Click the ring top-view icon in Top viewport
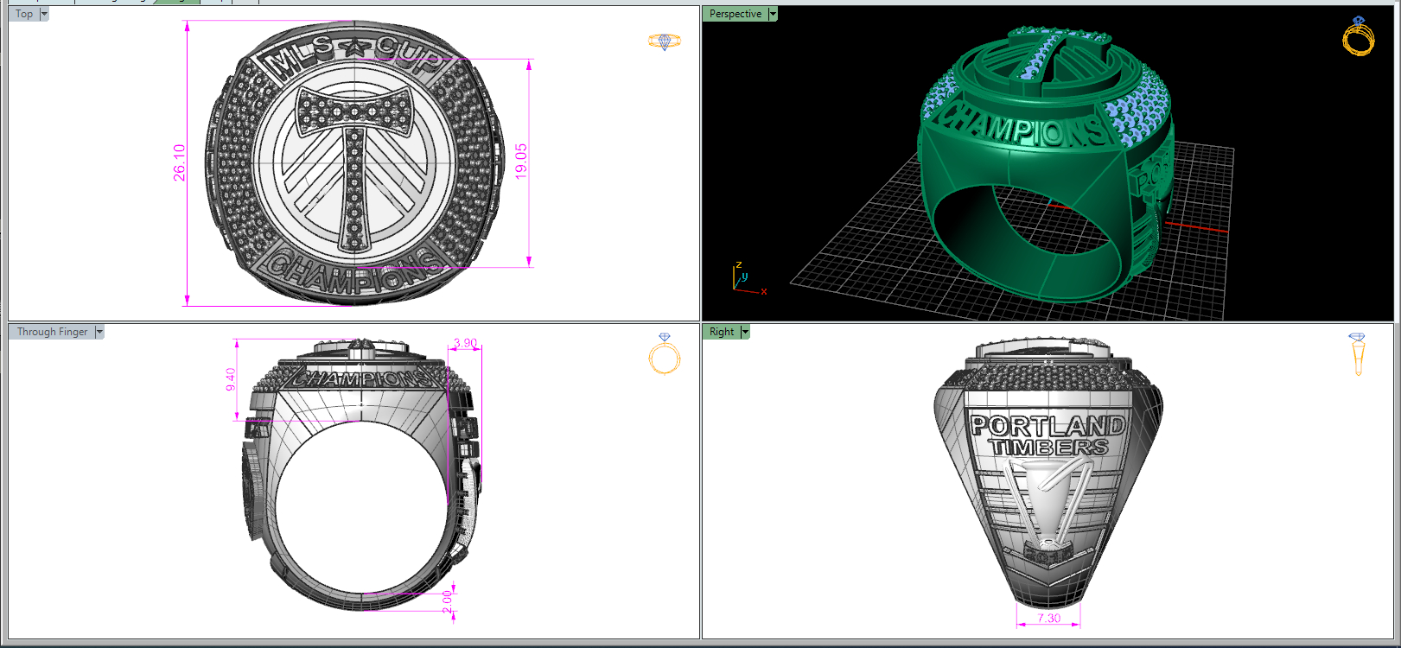 point(665,41)
